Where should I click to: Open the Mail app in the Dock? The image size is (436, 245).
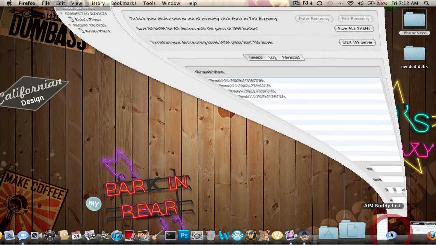coord(9,235)
